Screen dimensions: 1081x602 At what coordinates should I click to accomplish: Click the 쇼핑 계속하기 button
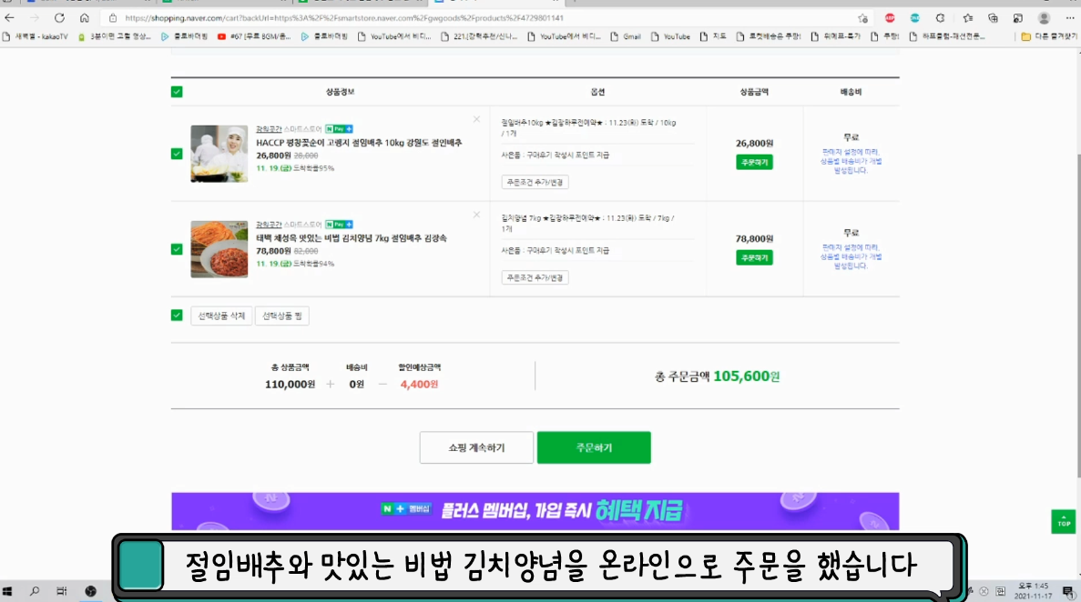pos(476,447)
